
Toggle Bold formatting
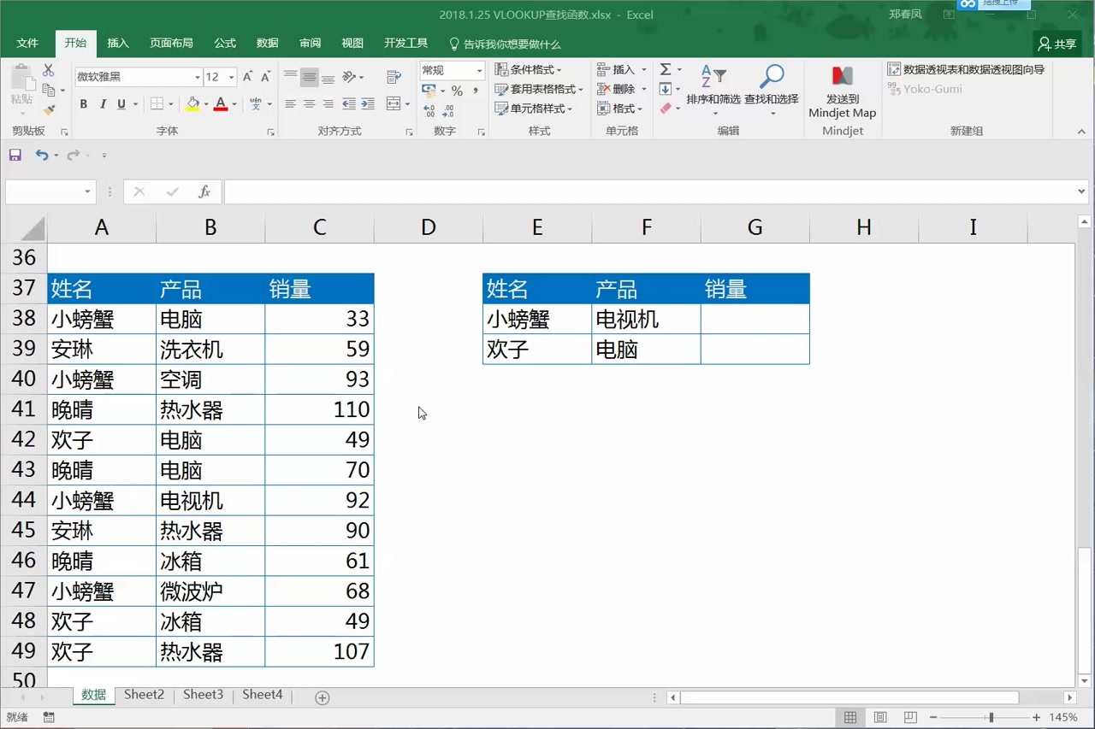[x=84, y=104]
